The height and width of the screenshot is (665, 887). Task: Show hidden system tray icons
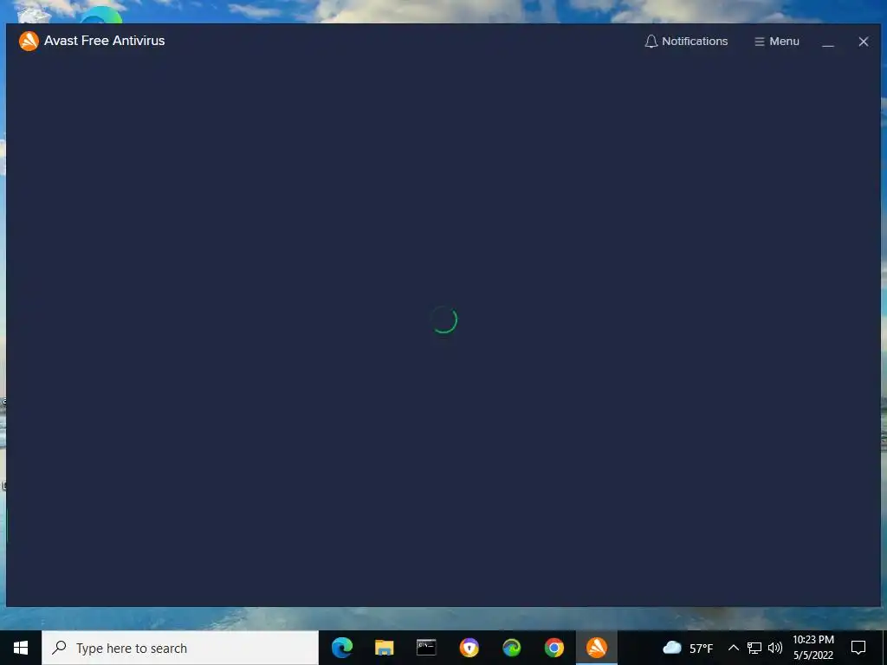click(733, 648)
